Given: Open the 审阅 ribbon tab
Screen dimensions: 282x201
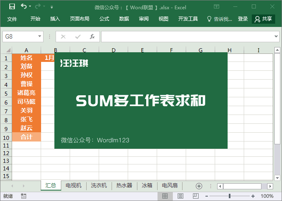Looking at the screenshot, I should coord(144,19).
